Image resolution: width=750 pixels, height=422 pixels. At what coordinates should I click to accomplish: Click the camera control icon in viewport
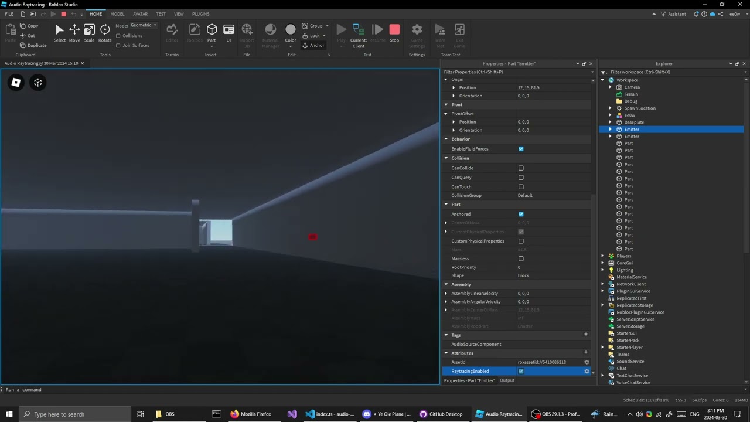pyautogui.click(x=37, y=83)
